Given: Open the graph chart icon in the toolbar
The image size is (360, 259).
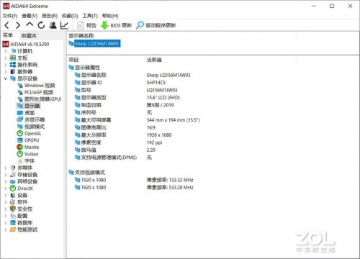Looking at the screenshot, I should (64, 25).
